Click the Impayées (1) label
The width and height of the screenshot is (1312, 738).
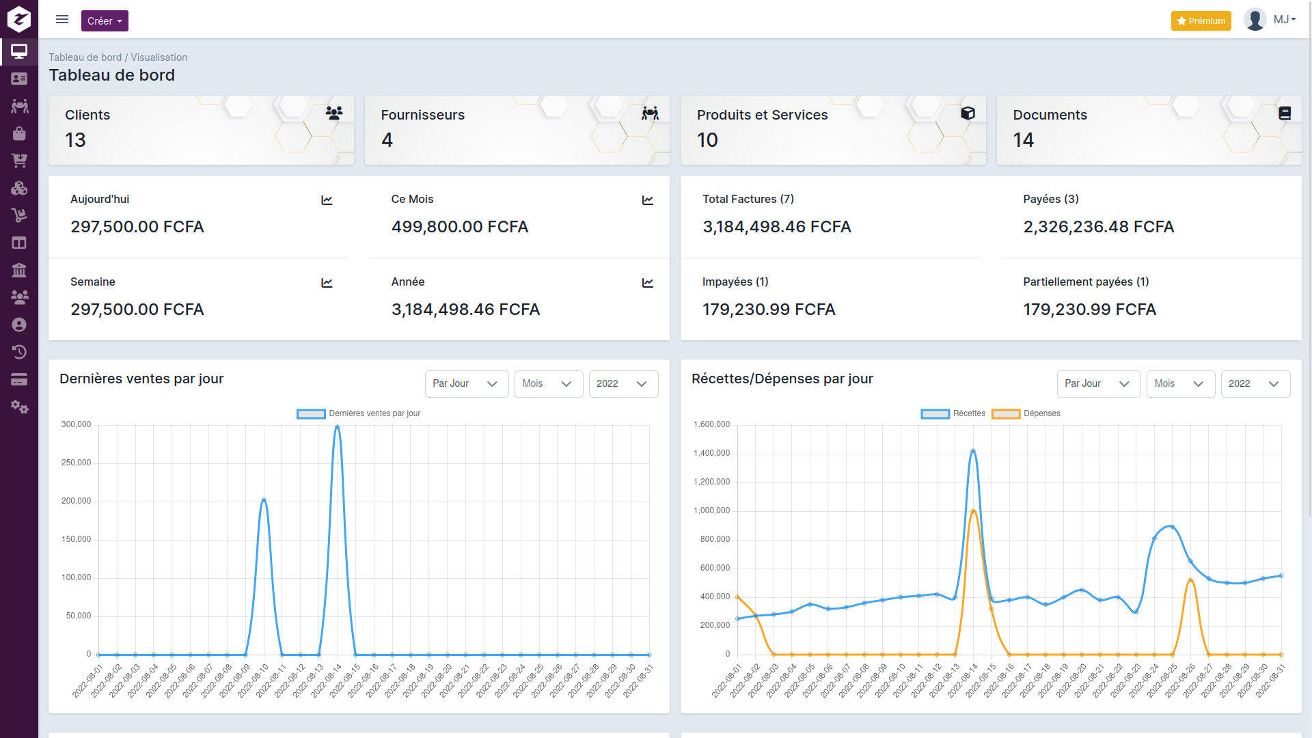tap(735, 282)
